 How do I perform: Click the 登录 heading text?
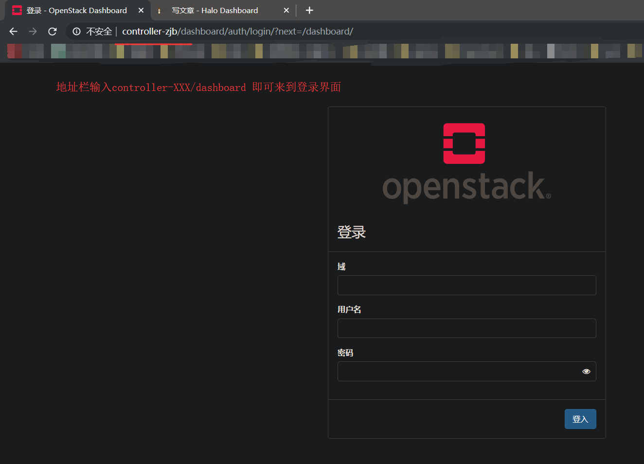pos(352,232)
